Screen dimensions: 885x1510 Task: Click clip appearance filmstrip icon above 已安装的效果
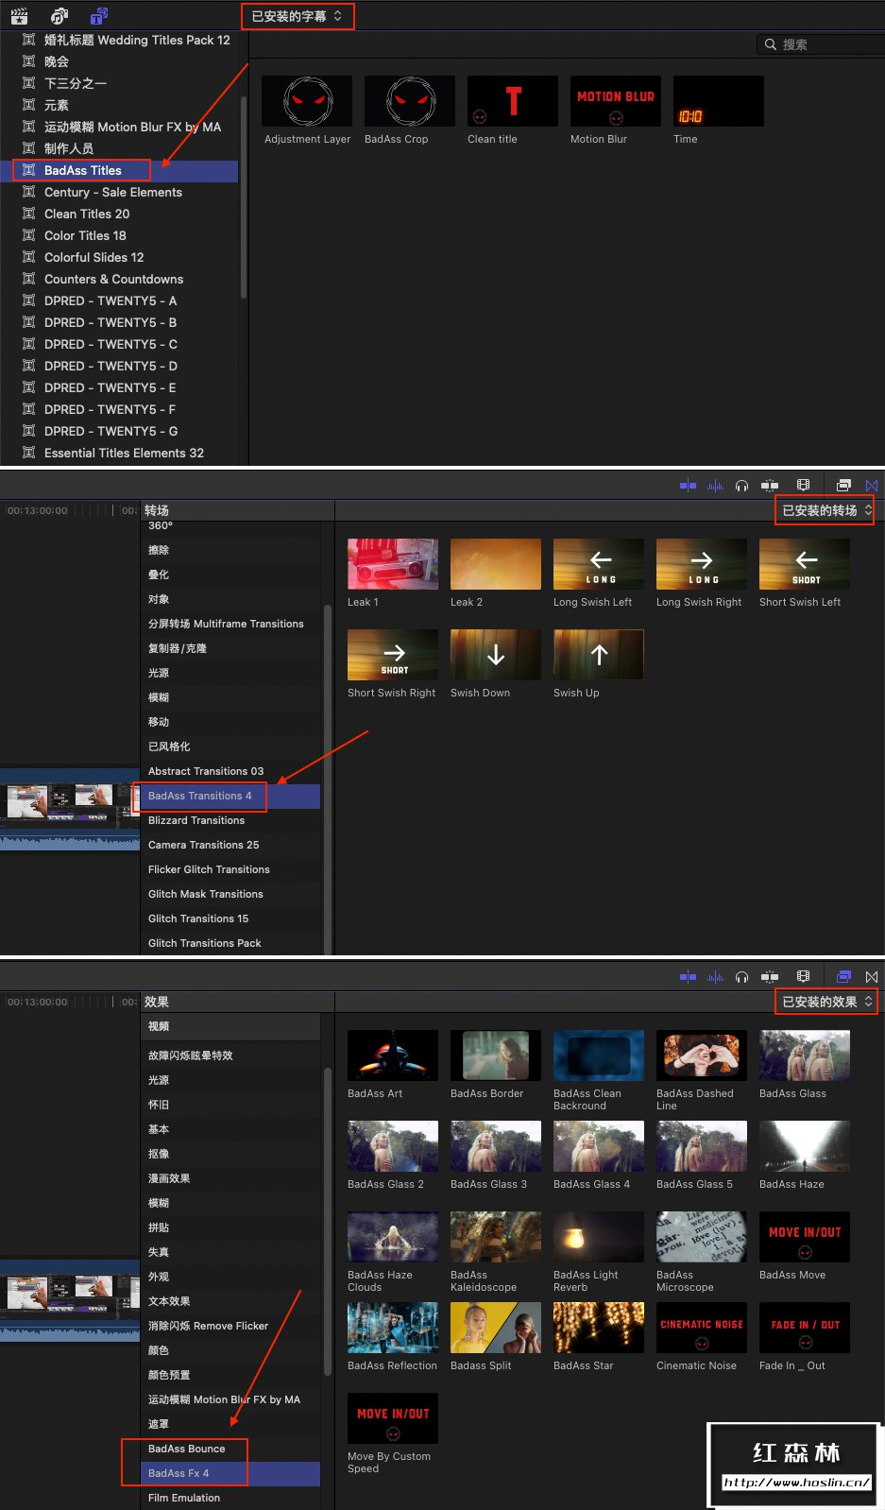pyautogui.click(x=803, y=977)
